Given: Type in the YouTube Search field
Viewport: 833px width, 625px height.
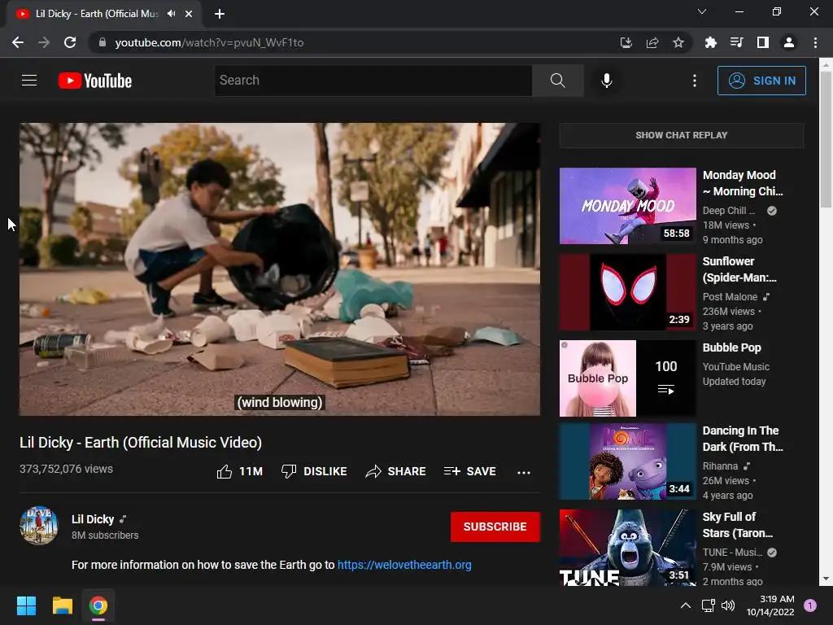Looking at the screenshot, I should pos(373,81).
